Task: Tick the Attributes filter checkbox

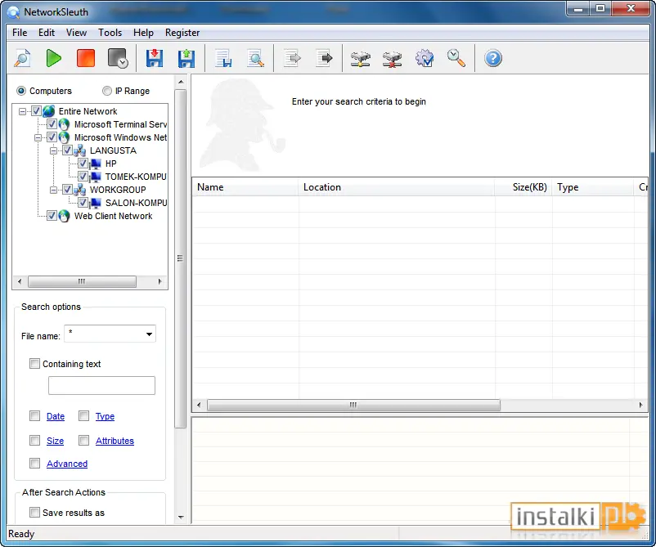Action: [x=83, y=441]
